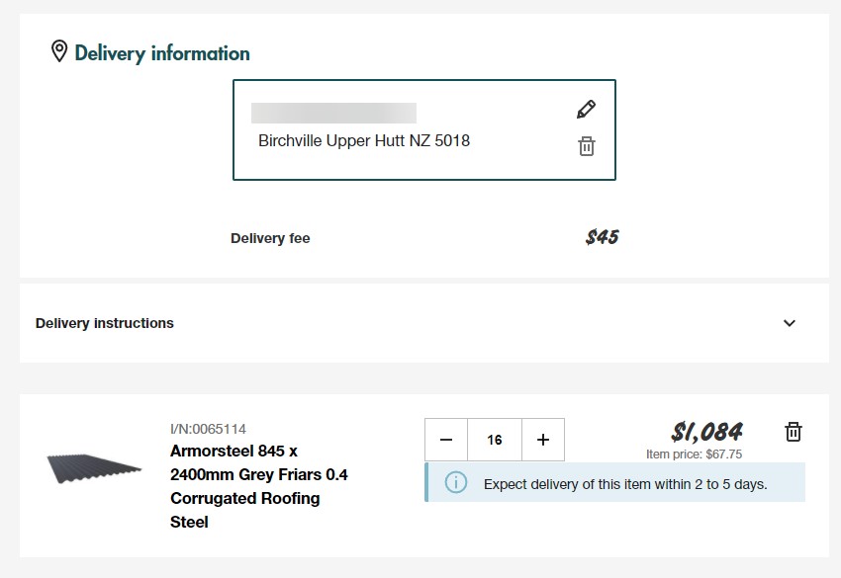Delete the Birchville Upper Hutt delivery address
841x578 pixels.
586,146
